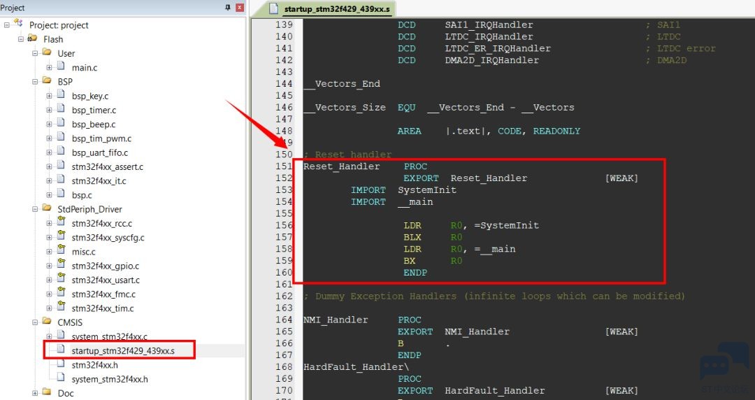Collapse the User folder group
Viewport: 755px width, 400px height.
tap(35, 53)
